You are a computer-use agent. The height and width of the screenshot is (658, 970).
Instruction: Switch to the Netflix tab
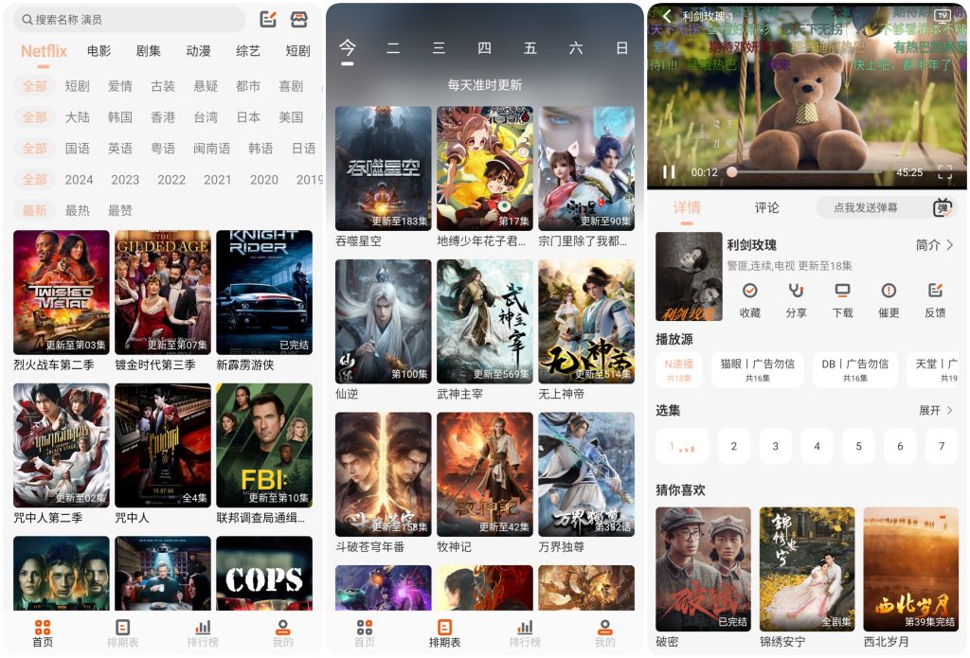coord(44,51)
